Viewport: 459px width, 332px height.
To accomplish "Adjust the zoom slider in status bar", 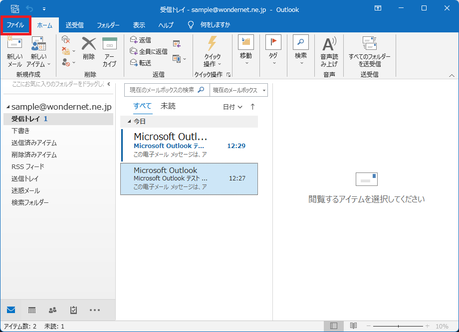I will [x=398, y=326].
